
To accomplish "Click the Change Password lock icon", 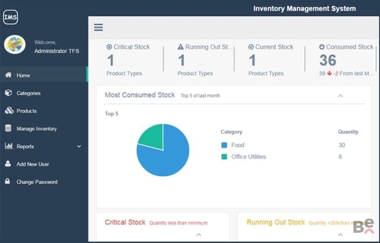I will coord(8,181).
